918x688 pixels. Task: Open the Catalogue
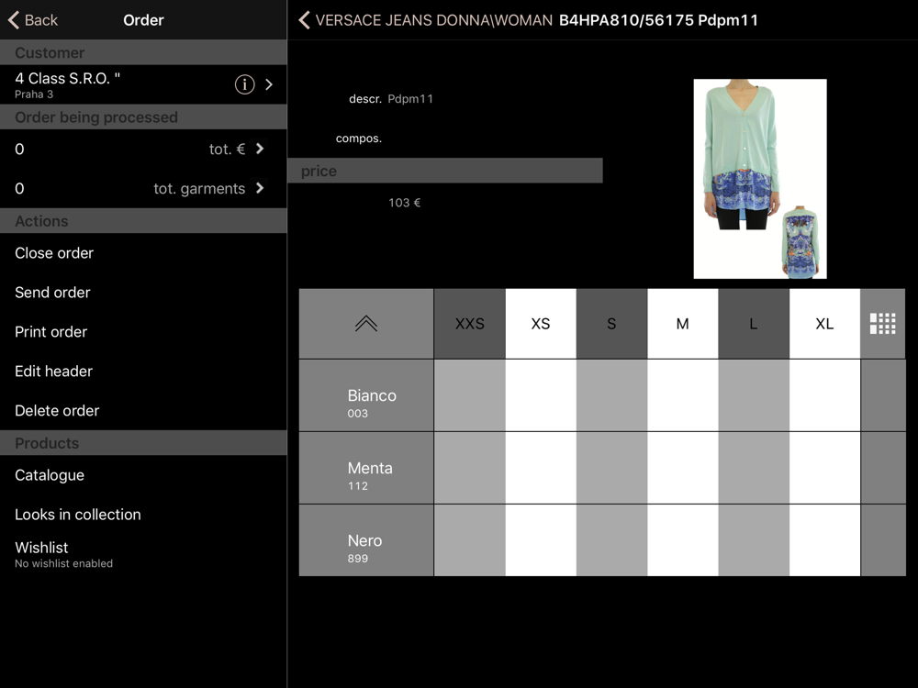143,475
